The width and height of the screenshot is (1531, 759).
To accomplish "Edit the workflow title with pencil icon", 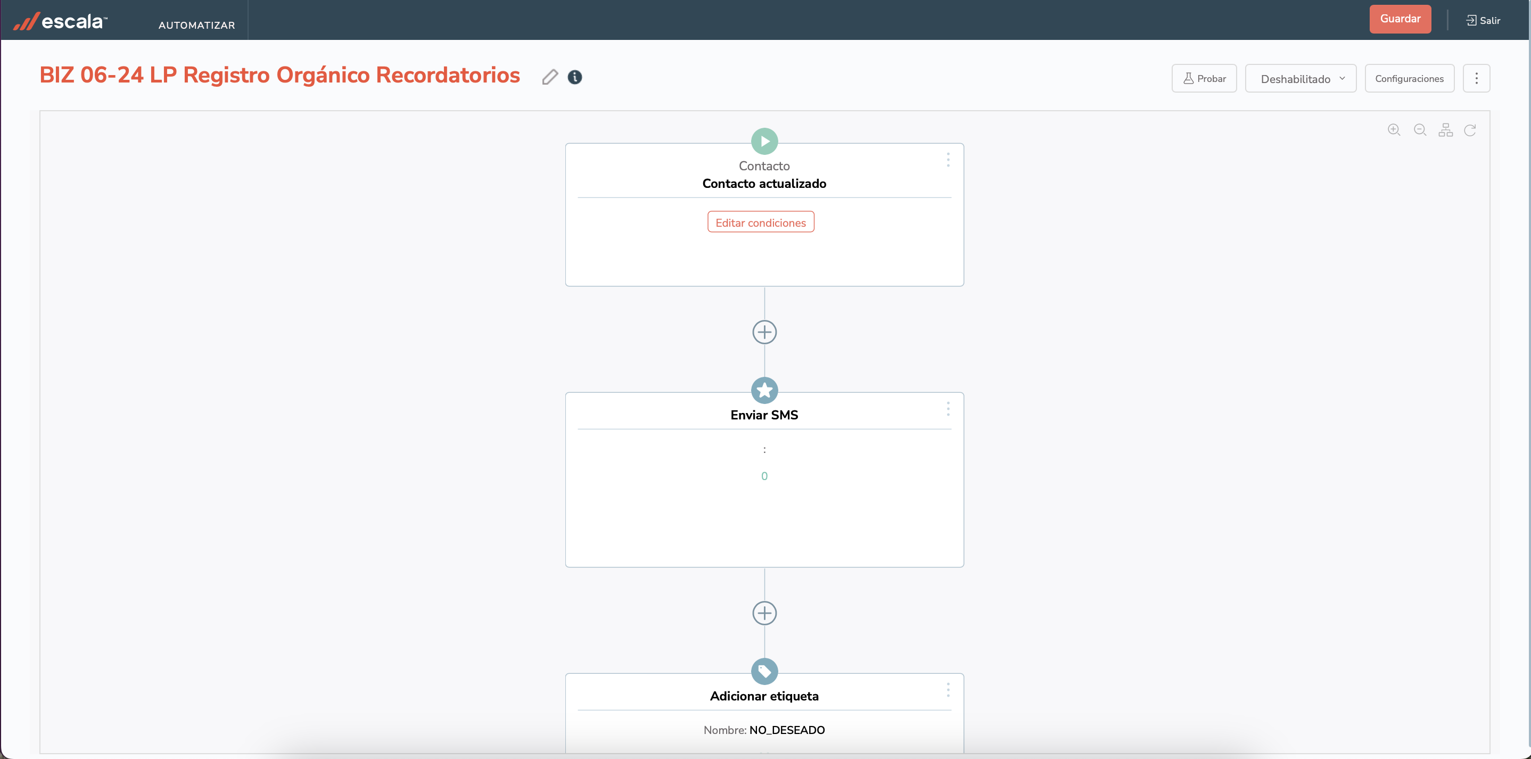I will (550, 77).
